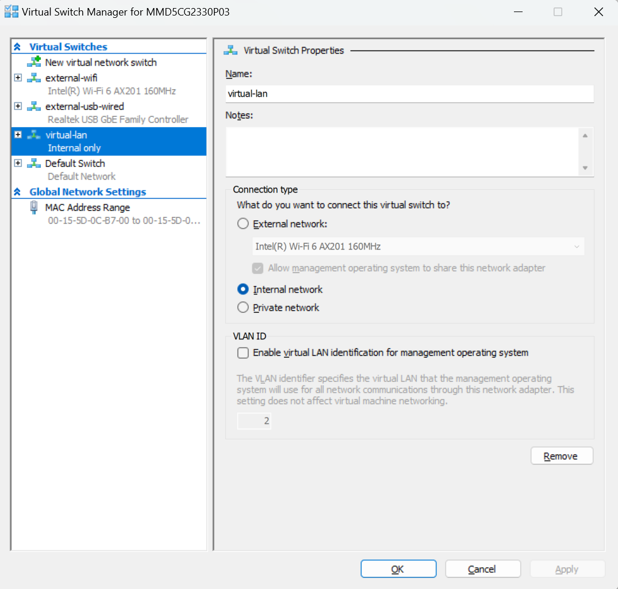618x589 pixels.
Task: Select MAC Address Range in the list
Action: [87, 208]
